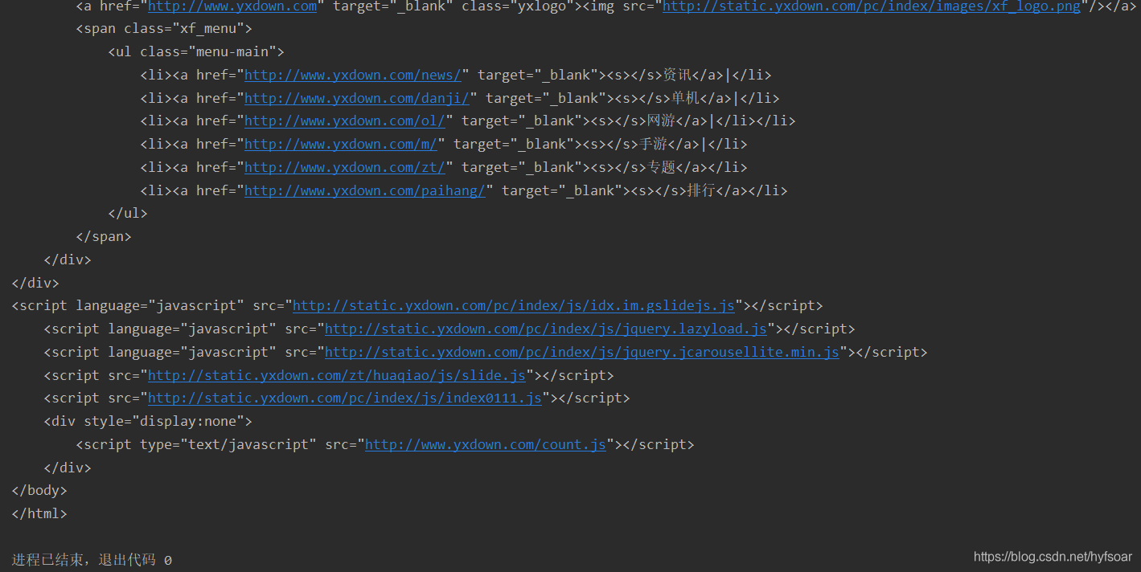Open the yxdown.com/paihang/ link
This screenshot has height=572, width=1141.
[365, 190]
